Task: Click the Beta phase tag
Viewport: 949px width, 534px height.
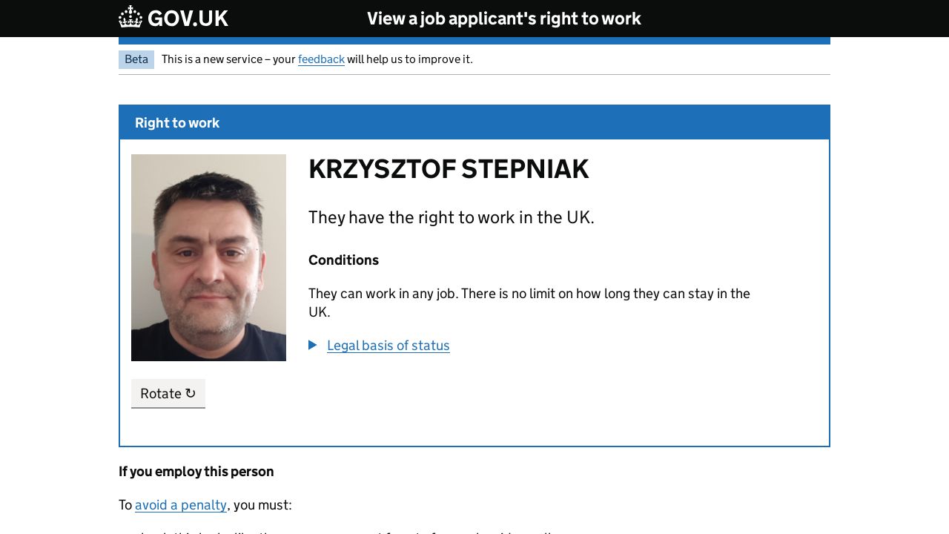Action: coord(136,59)
